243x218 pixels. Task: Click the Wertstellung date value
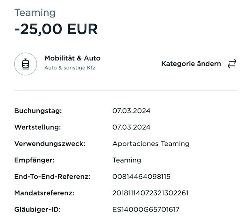click(131, 127)
